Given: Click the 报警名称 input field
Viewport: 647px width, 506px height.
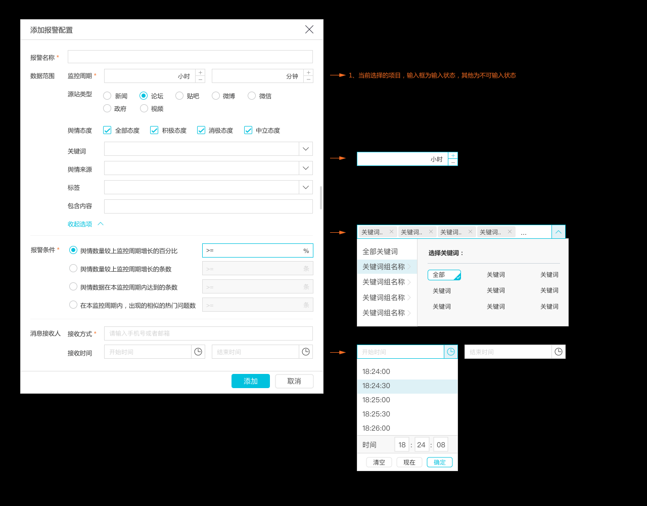Looking at the screenshot, I should point(190,57).
